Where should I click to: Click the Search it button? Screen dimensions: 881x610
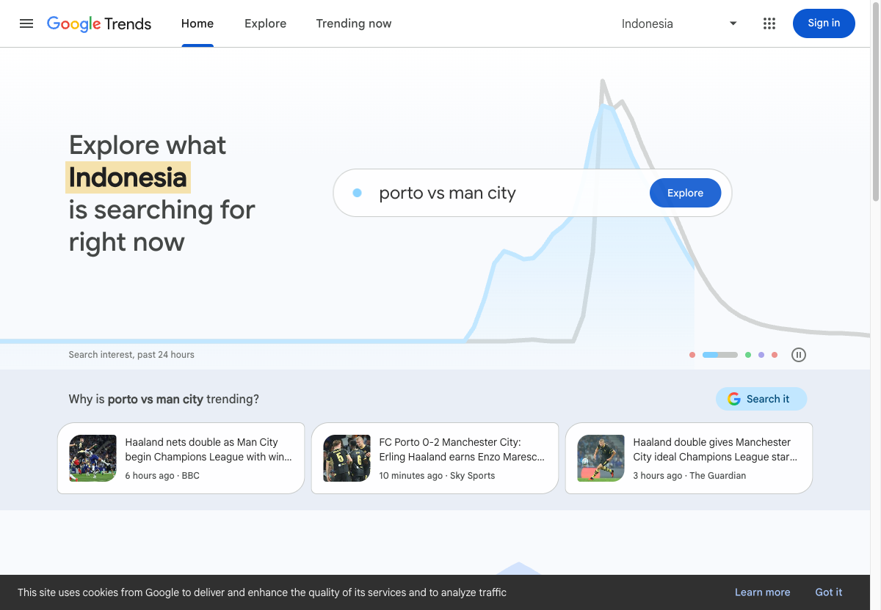tap(761, 399)
